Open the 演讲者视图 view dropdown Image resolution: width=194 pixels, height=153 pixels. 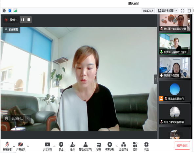167,11
